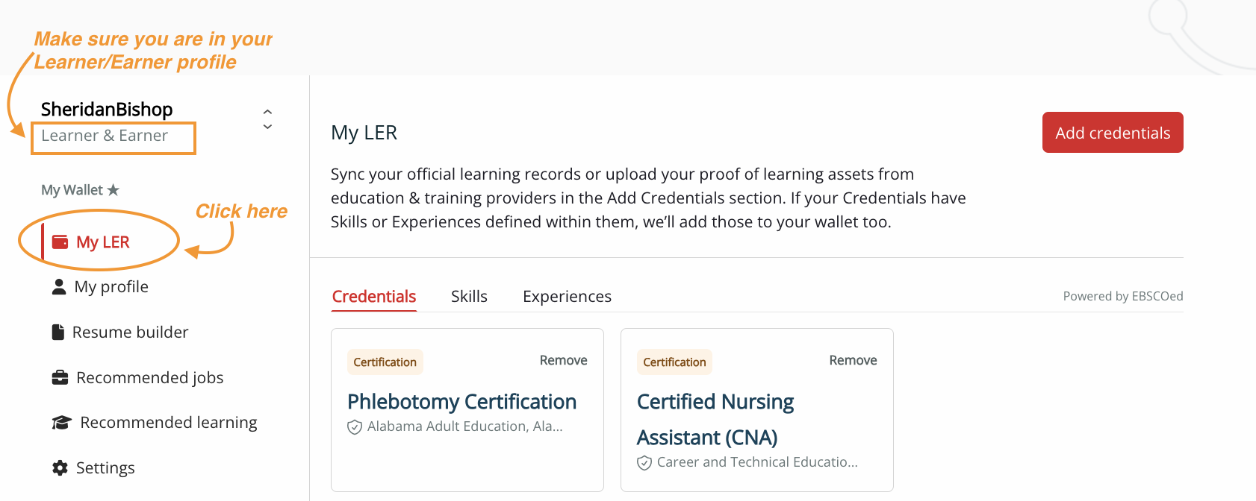Click the Certification tag on the CNA card
Screen dimensions: 1256x501
674,362
